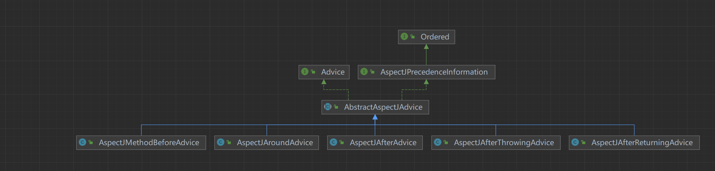Click the interface icon on AspectJPrecedenceInformation
The image size is (715, 171).
[x=364, y=72]
